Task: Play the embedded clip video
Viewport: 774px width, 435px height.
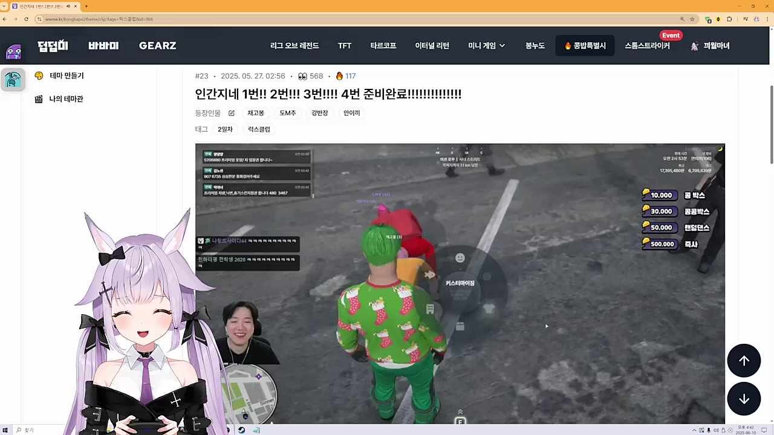Action: (x=460, y=283)
